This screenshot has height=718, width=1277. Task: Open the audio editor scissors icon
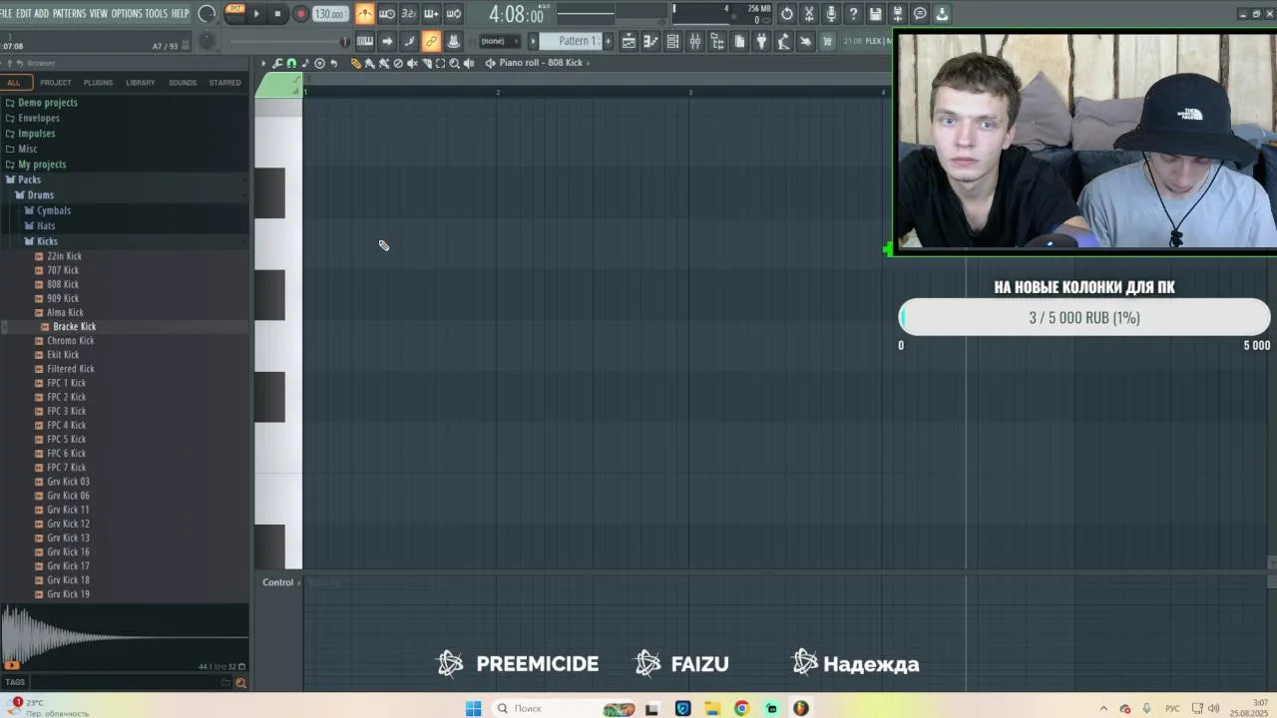coord(809,14)
